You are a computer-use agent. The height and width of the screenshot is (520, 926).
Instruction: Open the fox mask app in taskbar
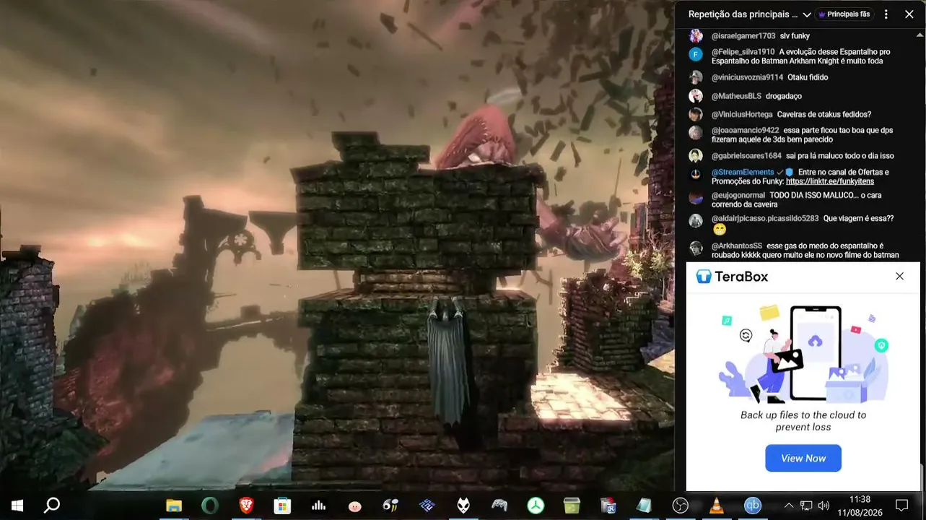pyautogui.click(x=463, y=506)
